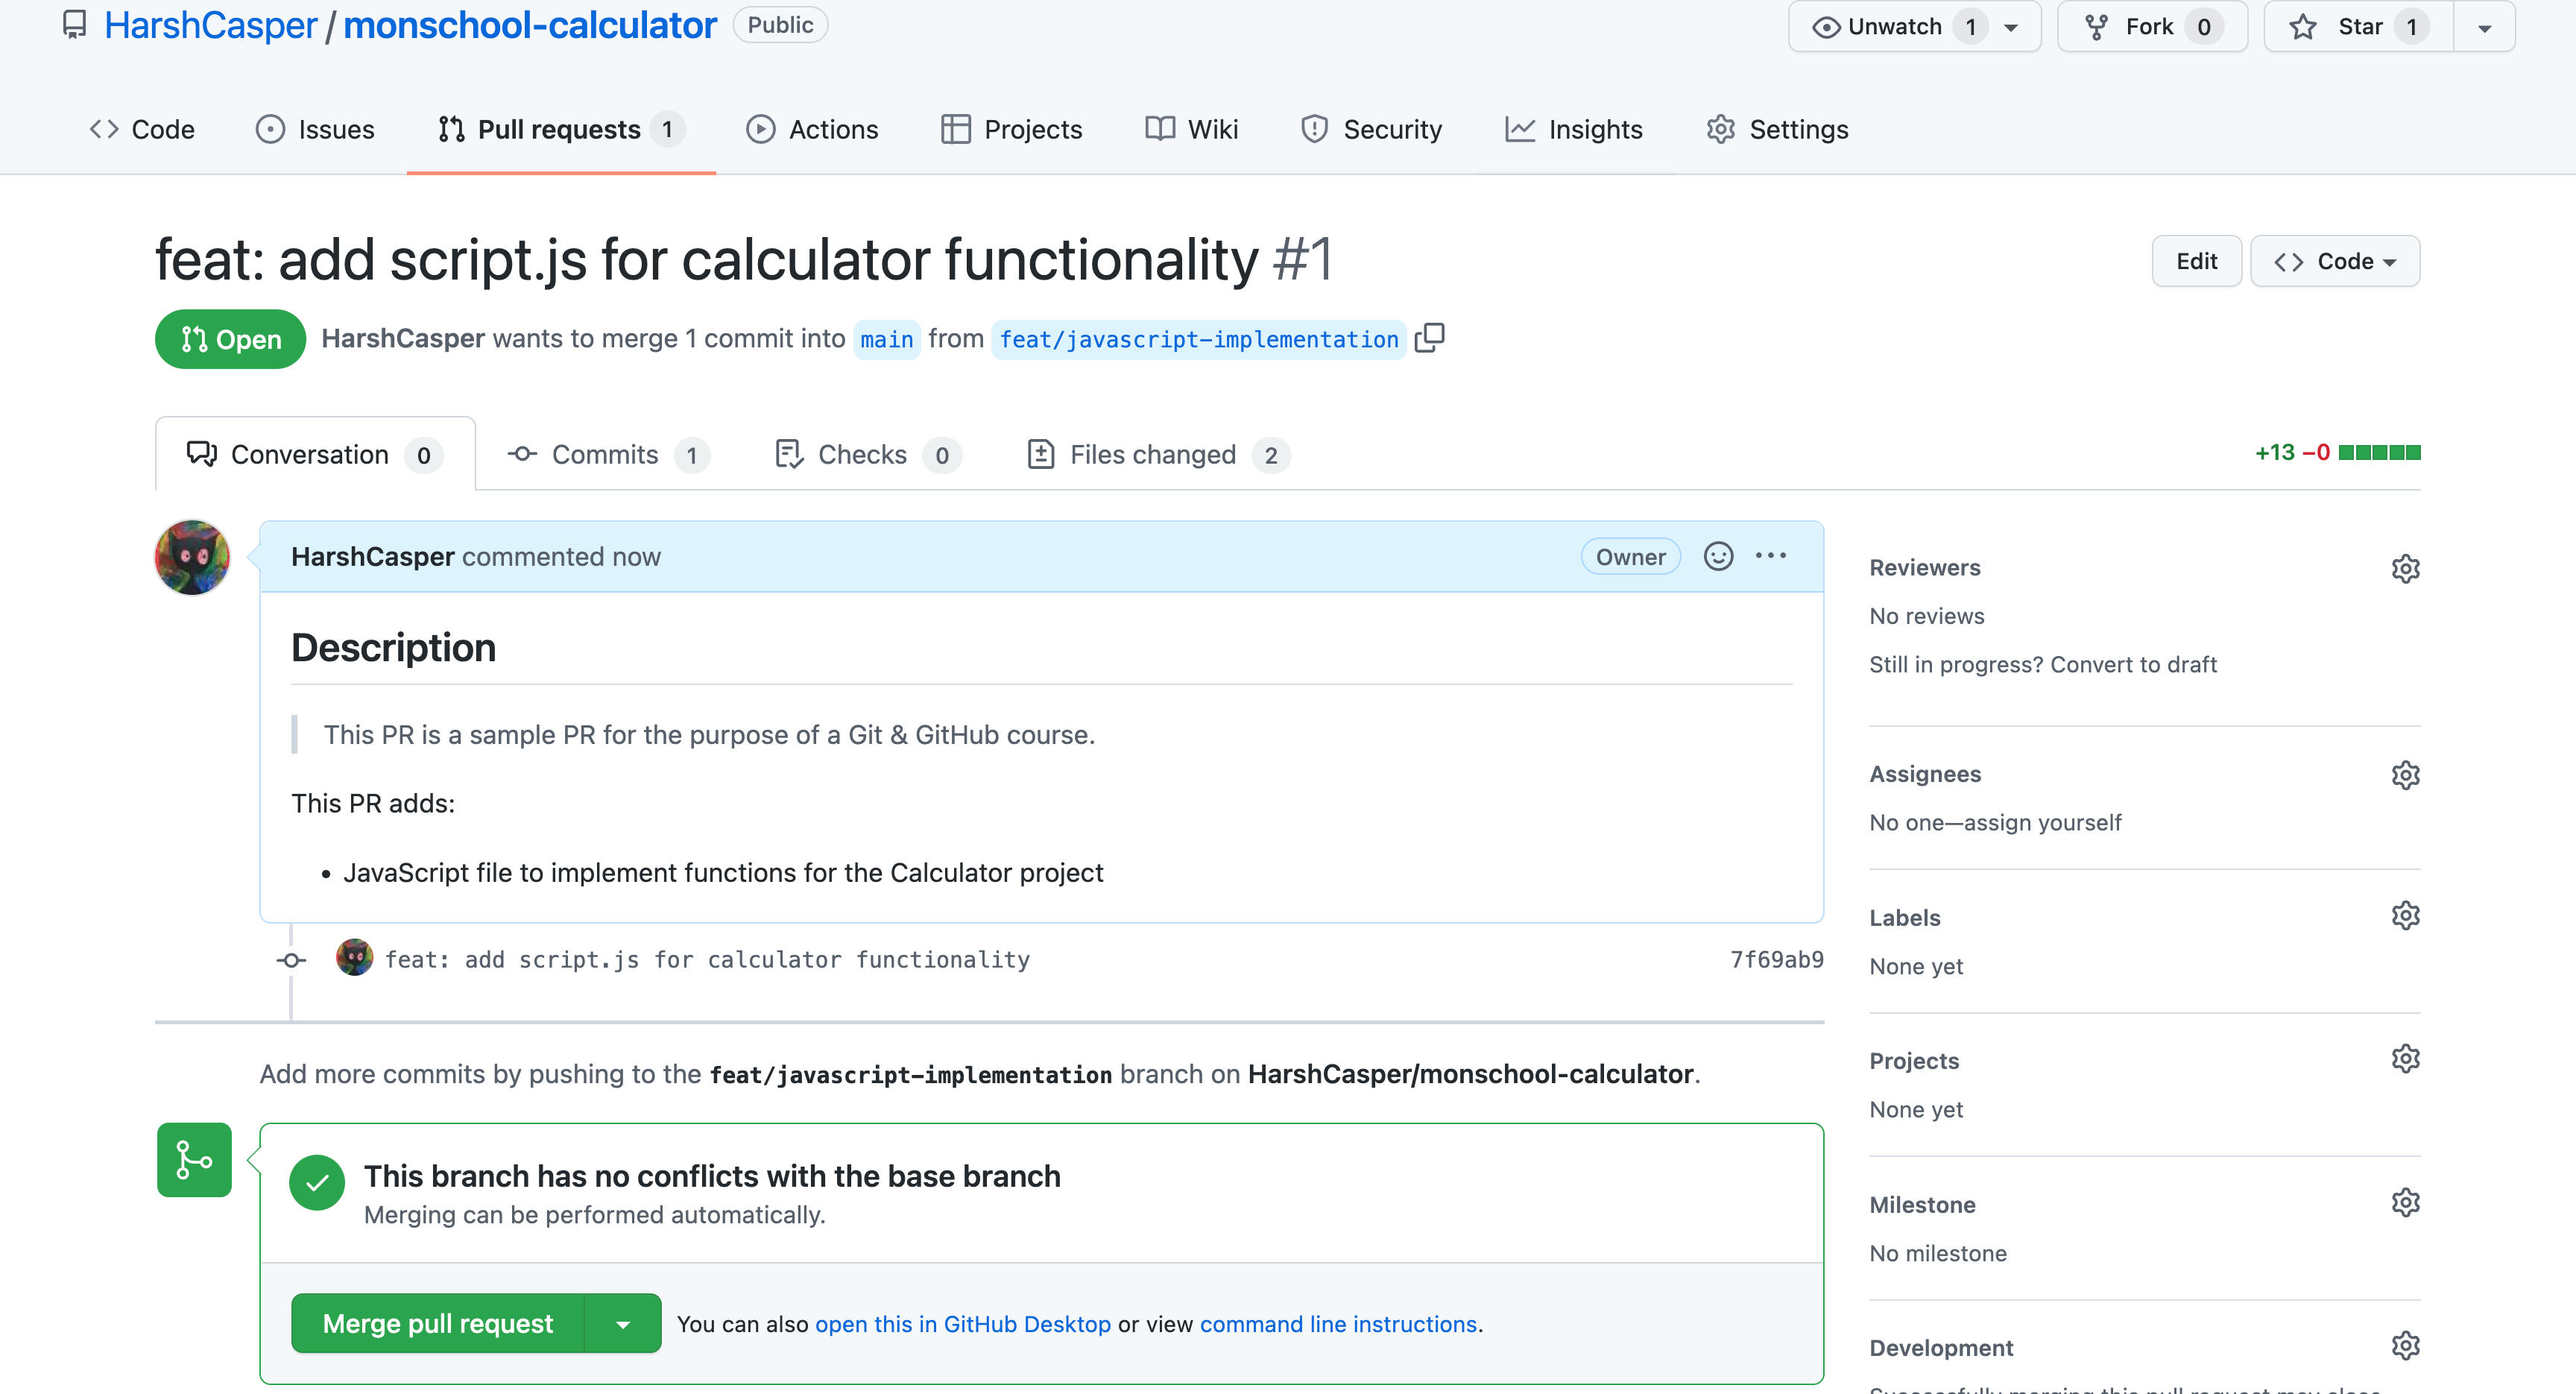Open the Projects repository tab
This screenshot has width=2576, height=1394.
(x=1012, y=129)
